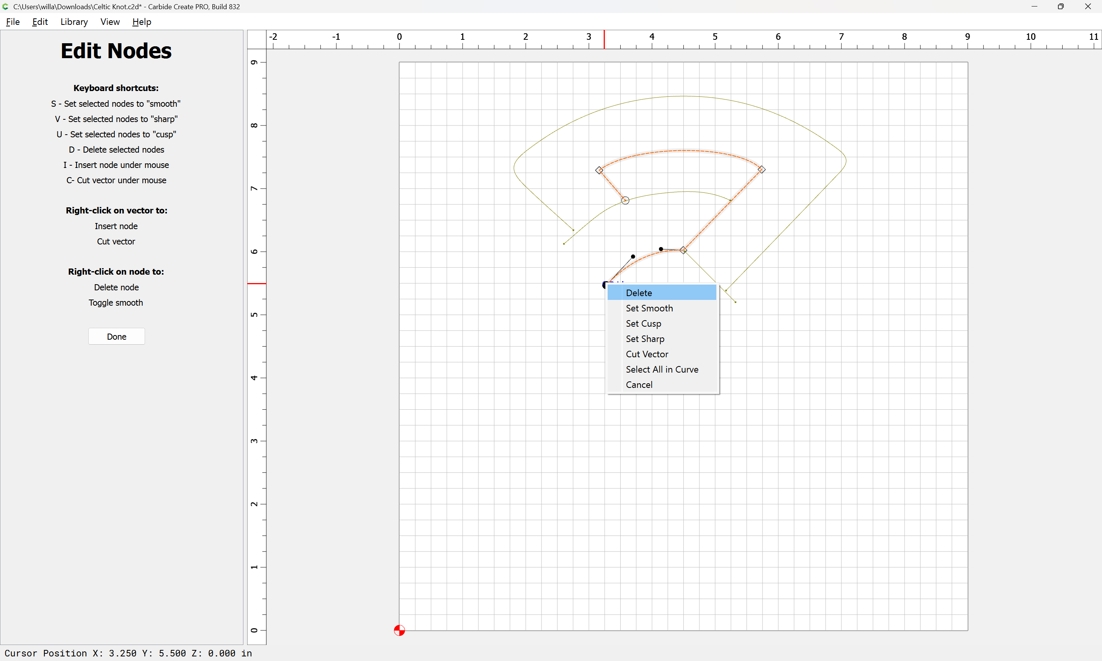This screenshot has height=661, width=1102.
Task: Click the Carbide Create title bar icon
Action: pyautogui.click(x=5, y=7)
